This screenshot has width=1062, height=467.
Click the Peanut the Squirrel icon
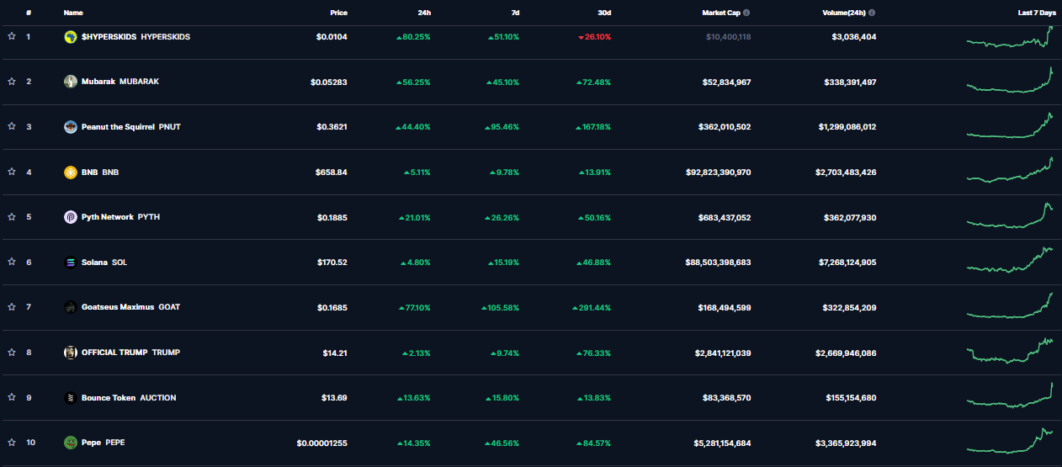(x=71, y=127)
